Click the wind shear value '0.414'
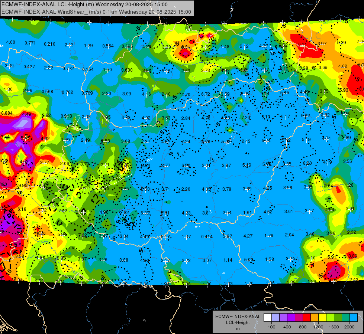Image resolution: width=364 pixels, height=334 pixels. 207,237
